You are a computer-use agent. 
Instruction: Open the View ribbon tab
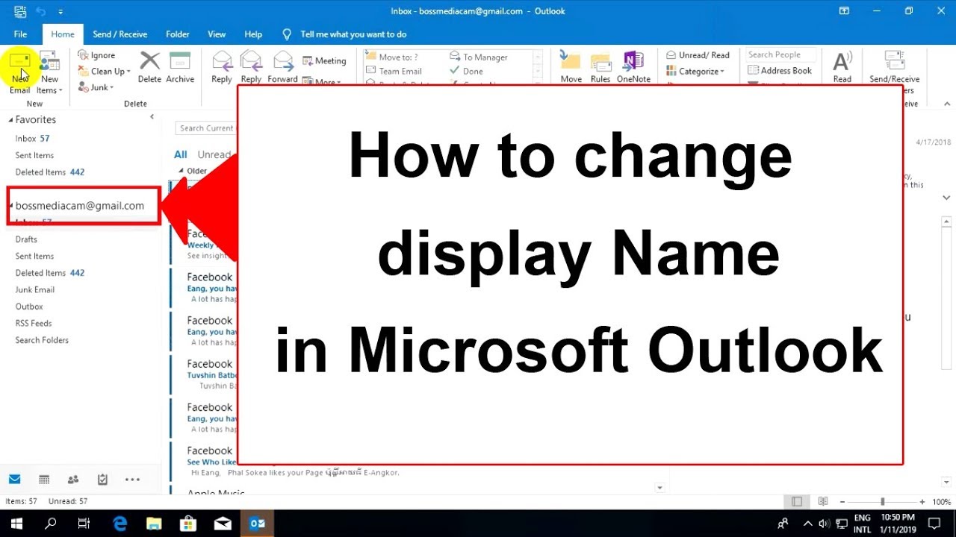click(x=217, y=34)
